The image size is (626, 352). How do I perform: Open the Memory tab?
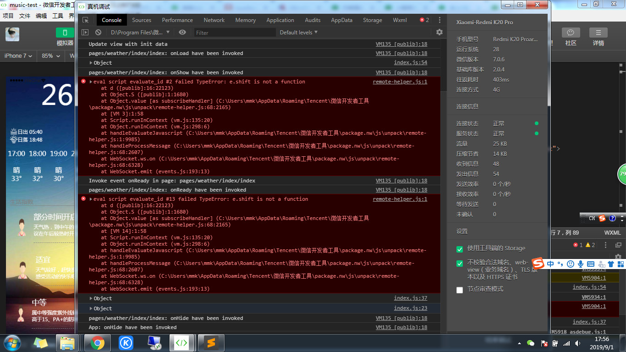[x=246, y=20]
